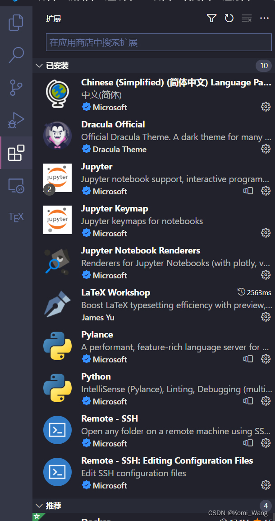Click the Python extension logo thumbnail

pyautogui.click(x=57, y=388)
